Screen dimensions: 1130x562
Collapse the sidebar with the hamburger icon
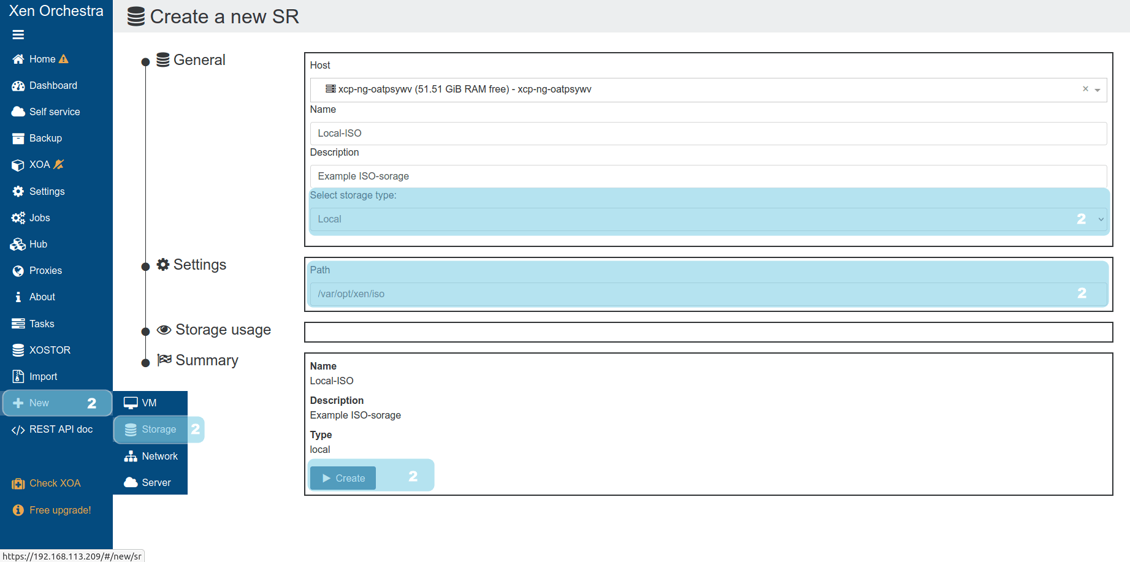pos(18,35)
